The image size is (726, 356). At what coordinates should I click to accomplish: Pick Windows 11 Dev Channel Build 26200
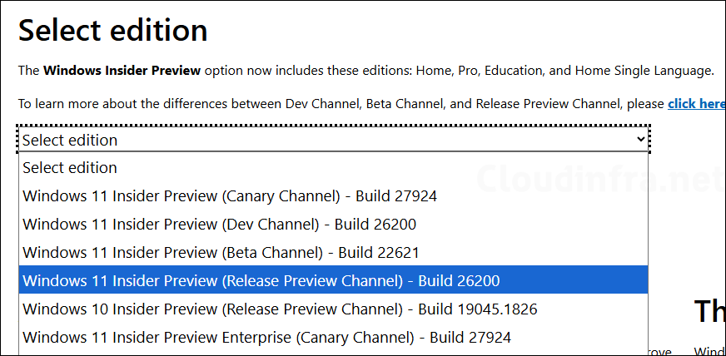219,225
